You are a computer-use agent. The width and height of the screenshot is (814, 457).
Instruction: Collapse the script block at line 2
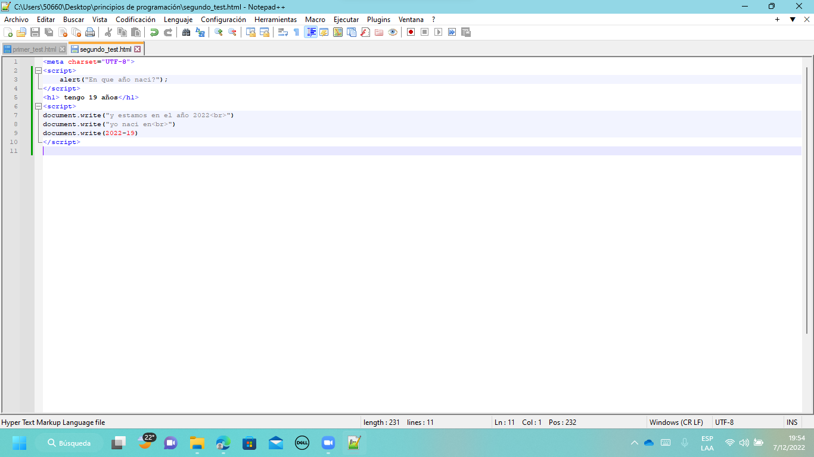(38, 71)
